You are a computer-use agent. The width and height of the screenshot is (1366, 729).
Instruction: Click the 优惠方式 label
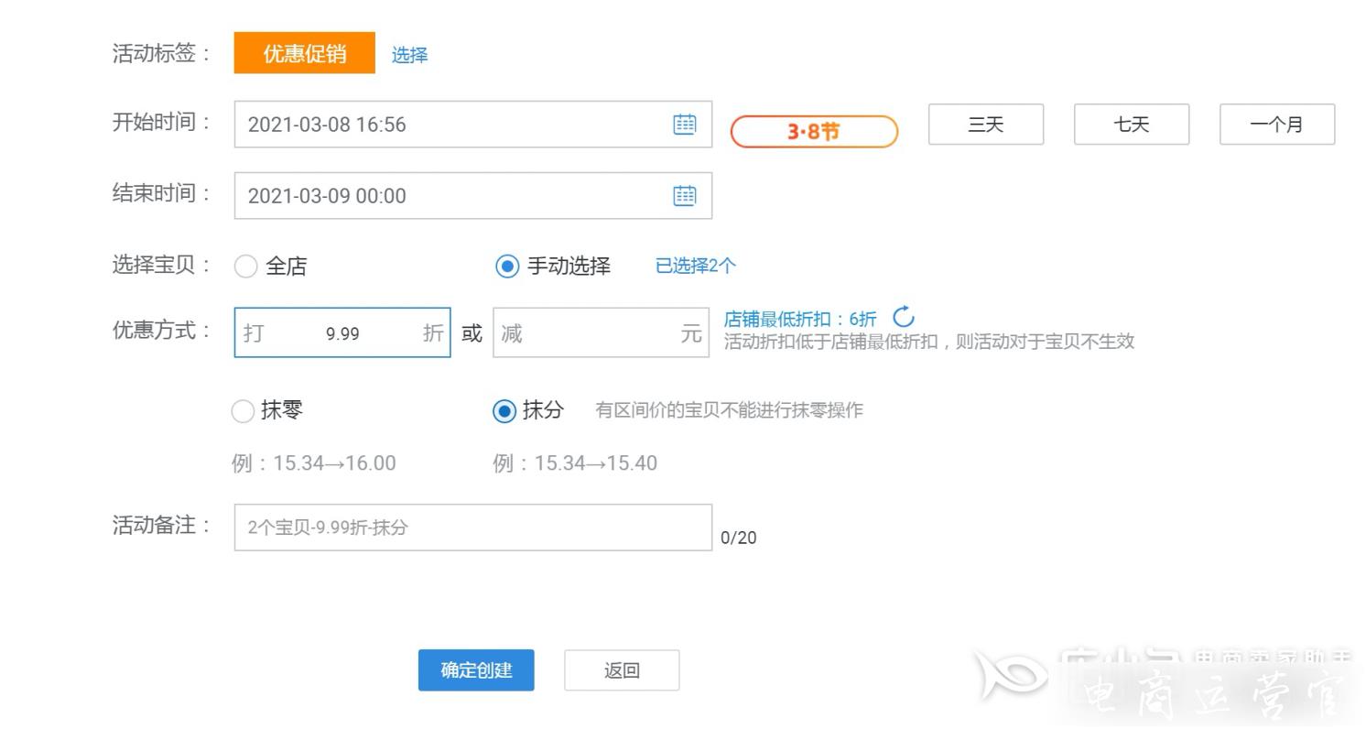pyautogui.click(x=161, y=331)
